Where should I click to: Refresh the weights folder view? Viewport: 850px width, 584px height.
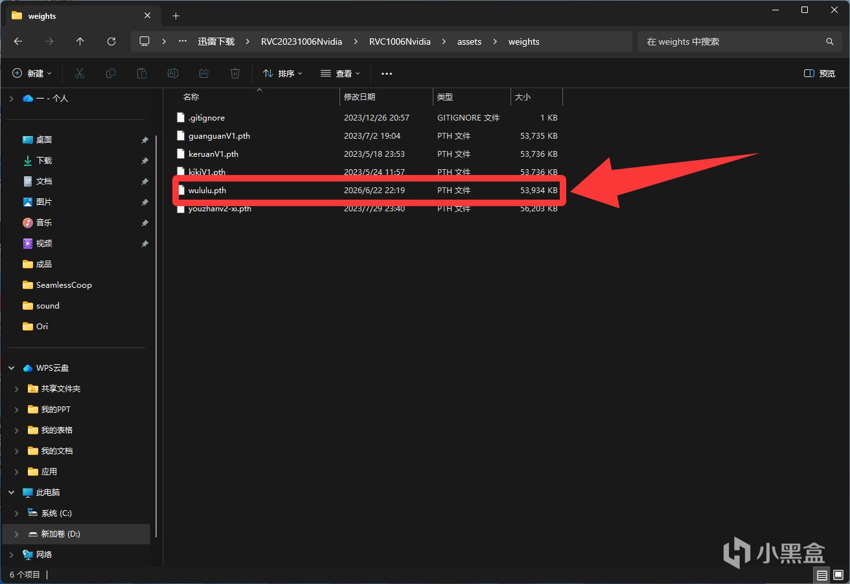click(x=111, y=41)
